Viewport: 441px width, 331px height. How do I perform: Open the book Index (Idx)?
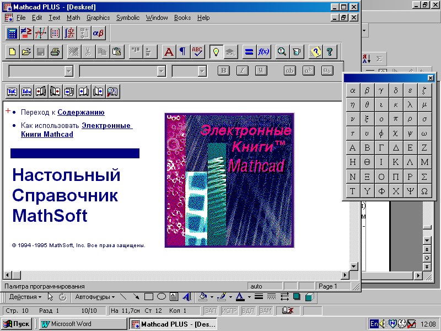tap(26, 92)
